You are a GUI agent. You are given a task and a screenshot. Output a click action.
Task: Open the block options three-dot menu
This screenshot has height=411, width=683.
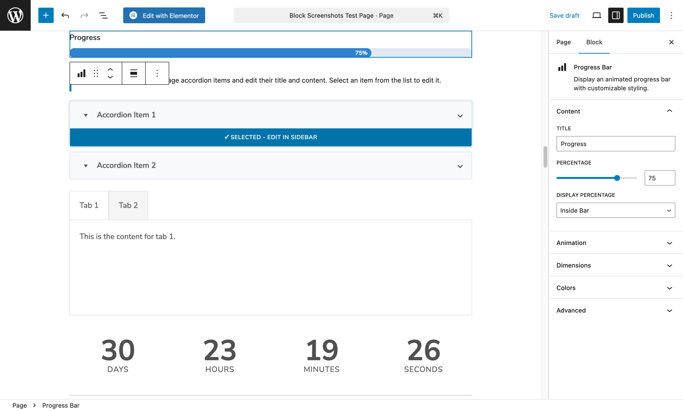157,73
